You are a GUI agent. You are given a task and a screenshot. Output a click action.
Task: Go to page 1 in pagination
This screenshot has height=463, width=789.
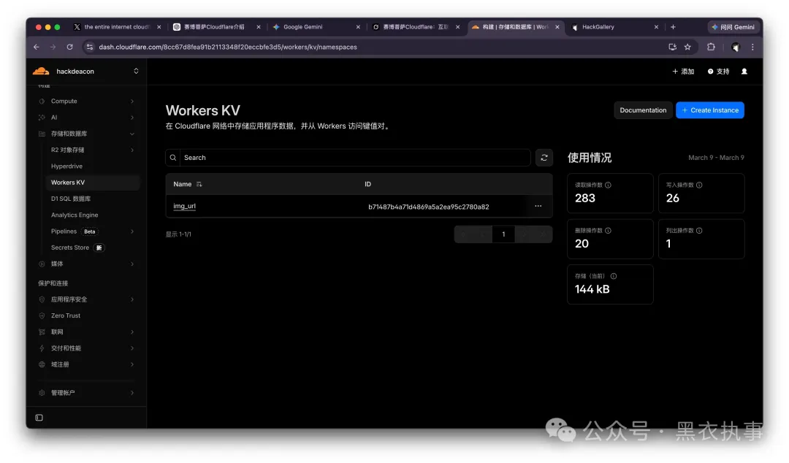503,234
